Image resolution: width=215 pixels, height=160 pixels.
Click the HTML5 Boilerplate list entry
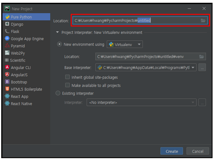pos(26,89)
